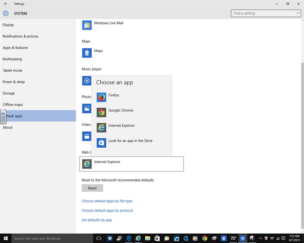Open the Store from the taskbar
304x243 pixels.
click(157, 238)
